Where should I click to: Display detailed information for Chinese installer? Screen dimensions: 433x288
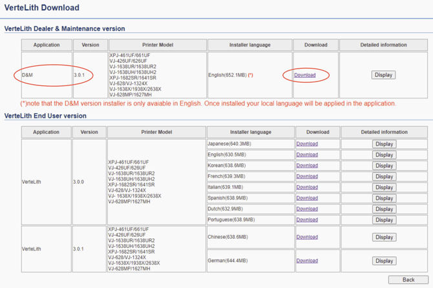[384, 238]
